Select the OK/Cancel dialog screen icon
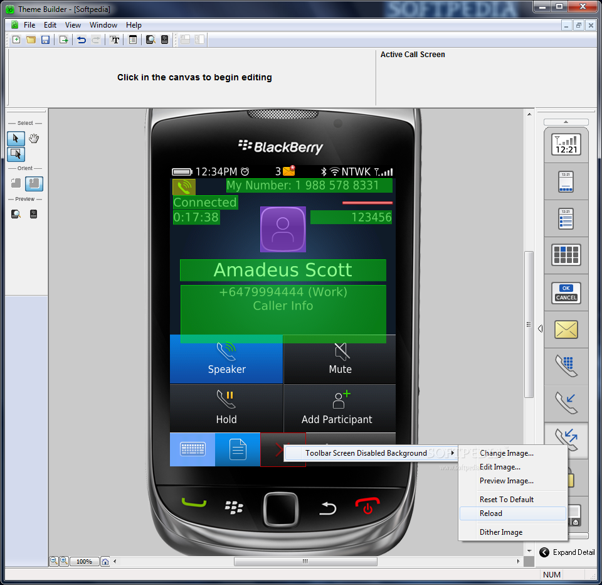This screenshot has height=585, width=602. click(566, 292)
